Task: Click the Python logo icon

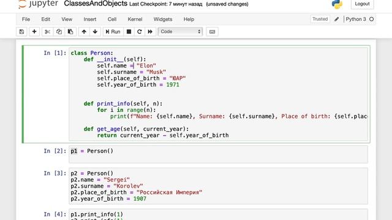Action: 337,4
